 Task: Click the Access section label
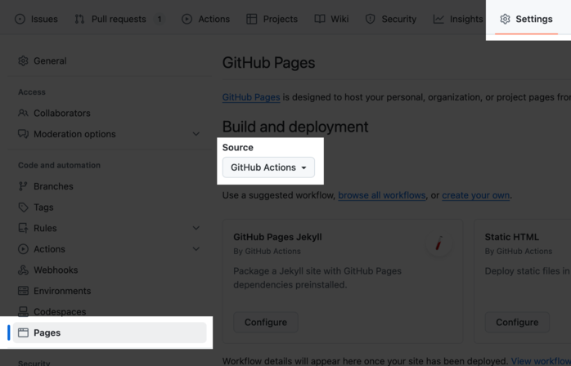point(32,92)
